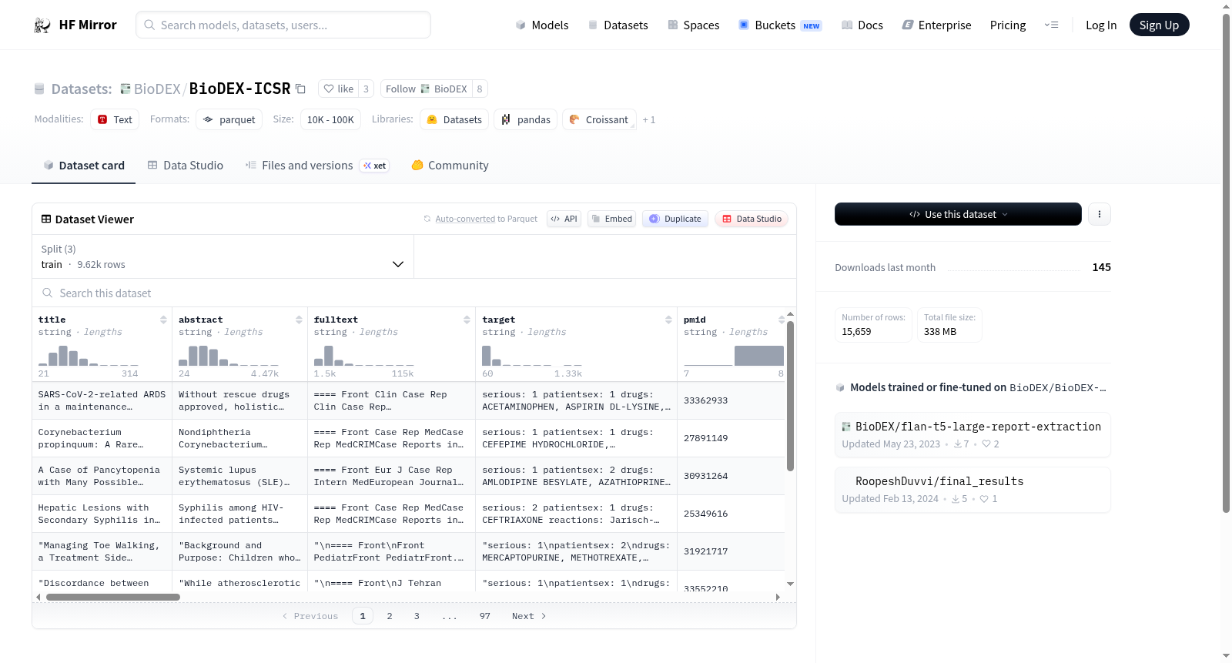Click the parquet format tag
The width and height of the screenshot is (1232, 663).
(x=229, y=119)
